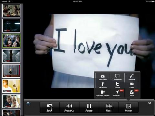Close the Menu popup via Menu button
The width and height of the screenshot is (155, 116).
pyautogui.click(x=128, y=108)
